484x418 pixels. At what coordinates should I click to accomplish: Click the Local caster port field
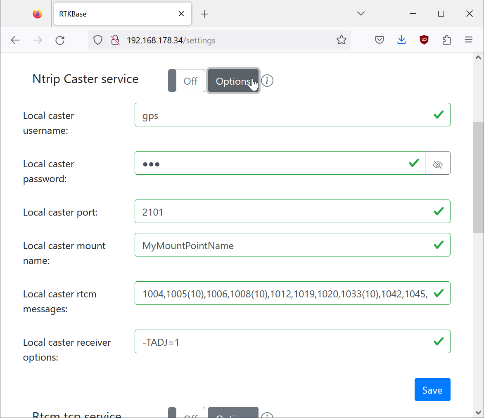click(x=285, y=211)
